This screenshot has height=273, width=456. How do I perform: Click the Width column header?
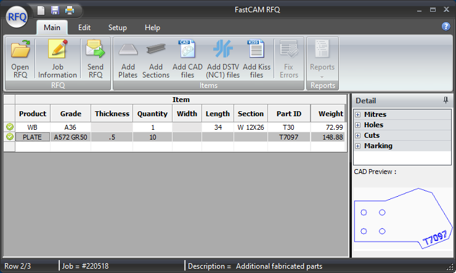pos(187,113)
